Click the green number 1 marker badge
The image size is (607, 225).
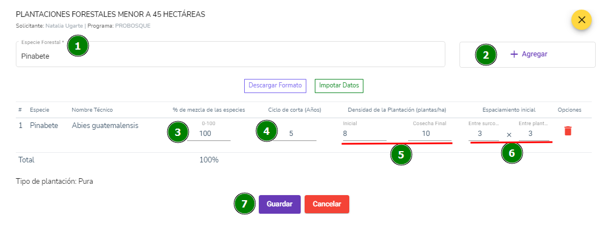tap(78, 46)
